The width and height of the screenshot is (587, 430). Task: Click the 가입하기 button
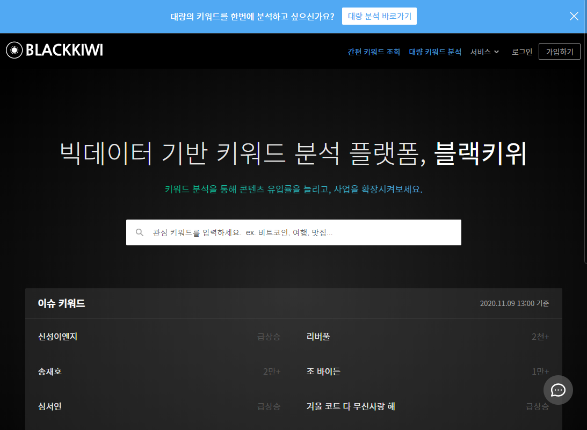559,52
